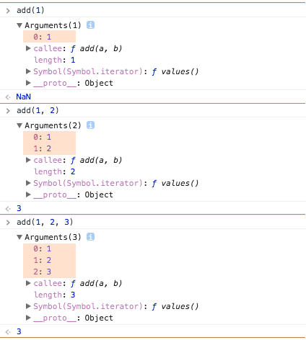Expand callee under Arguments(2)
306x340 pixels.
pos(28,160)
